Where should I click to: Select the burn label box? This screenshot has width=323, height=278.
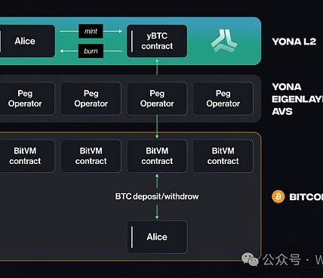[x=91, y=51]
